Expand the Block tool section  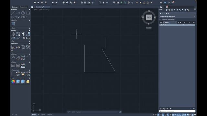point(11,28)
